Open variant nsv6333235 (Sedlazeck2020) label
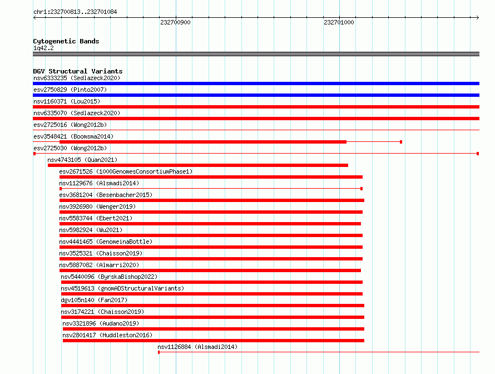The height and width of the screenshot is (374, 495). (x=77, y=78)
